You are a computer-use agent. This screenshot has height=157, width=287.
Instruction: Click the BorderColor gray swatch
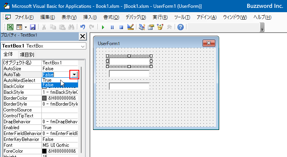(x=44, y=98)
